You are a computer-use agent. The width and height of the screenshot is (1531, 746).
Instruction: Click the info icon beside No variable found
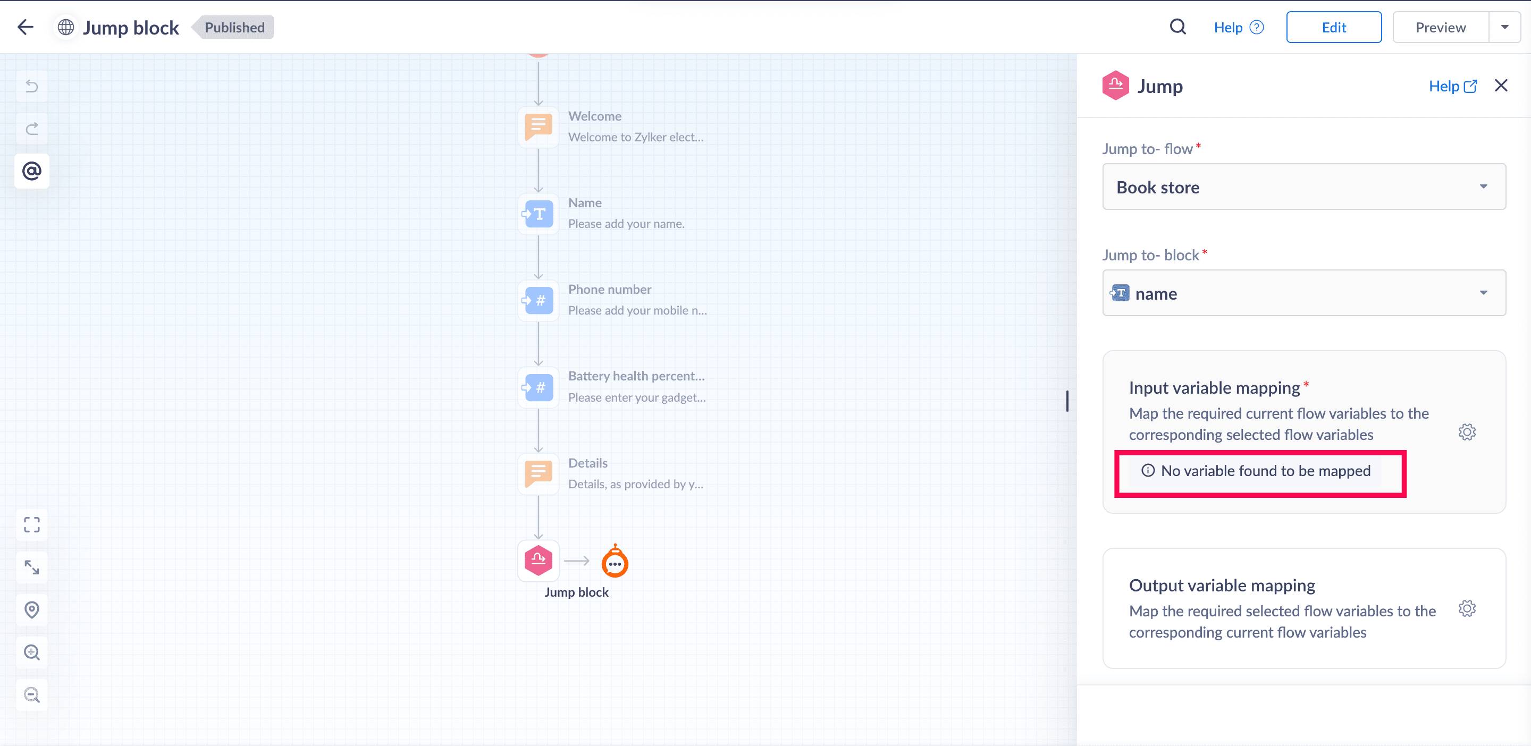1148,470
